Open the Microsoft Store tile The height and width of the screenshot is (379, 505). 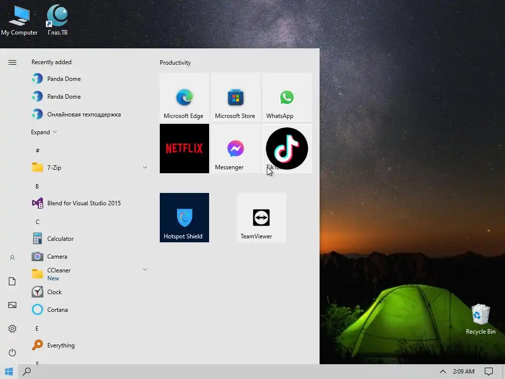click(x=235, y=97)
